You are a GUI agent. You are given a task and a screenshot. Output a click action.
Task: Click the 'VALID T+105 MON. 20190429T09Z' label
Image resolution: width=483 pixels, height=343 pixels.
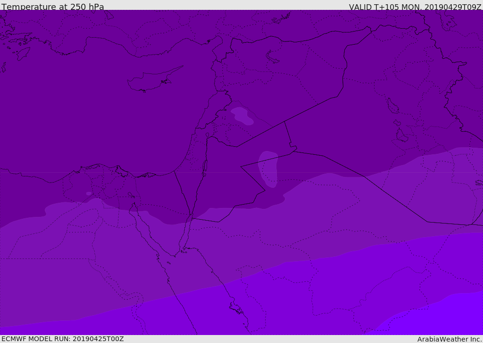pos(415,7)
